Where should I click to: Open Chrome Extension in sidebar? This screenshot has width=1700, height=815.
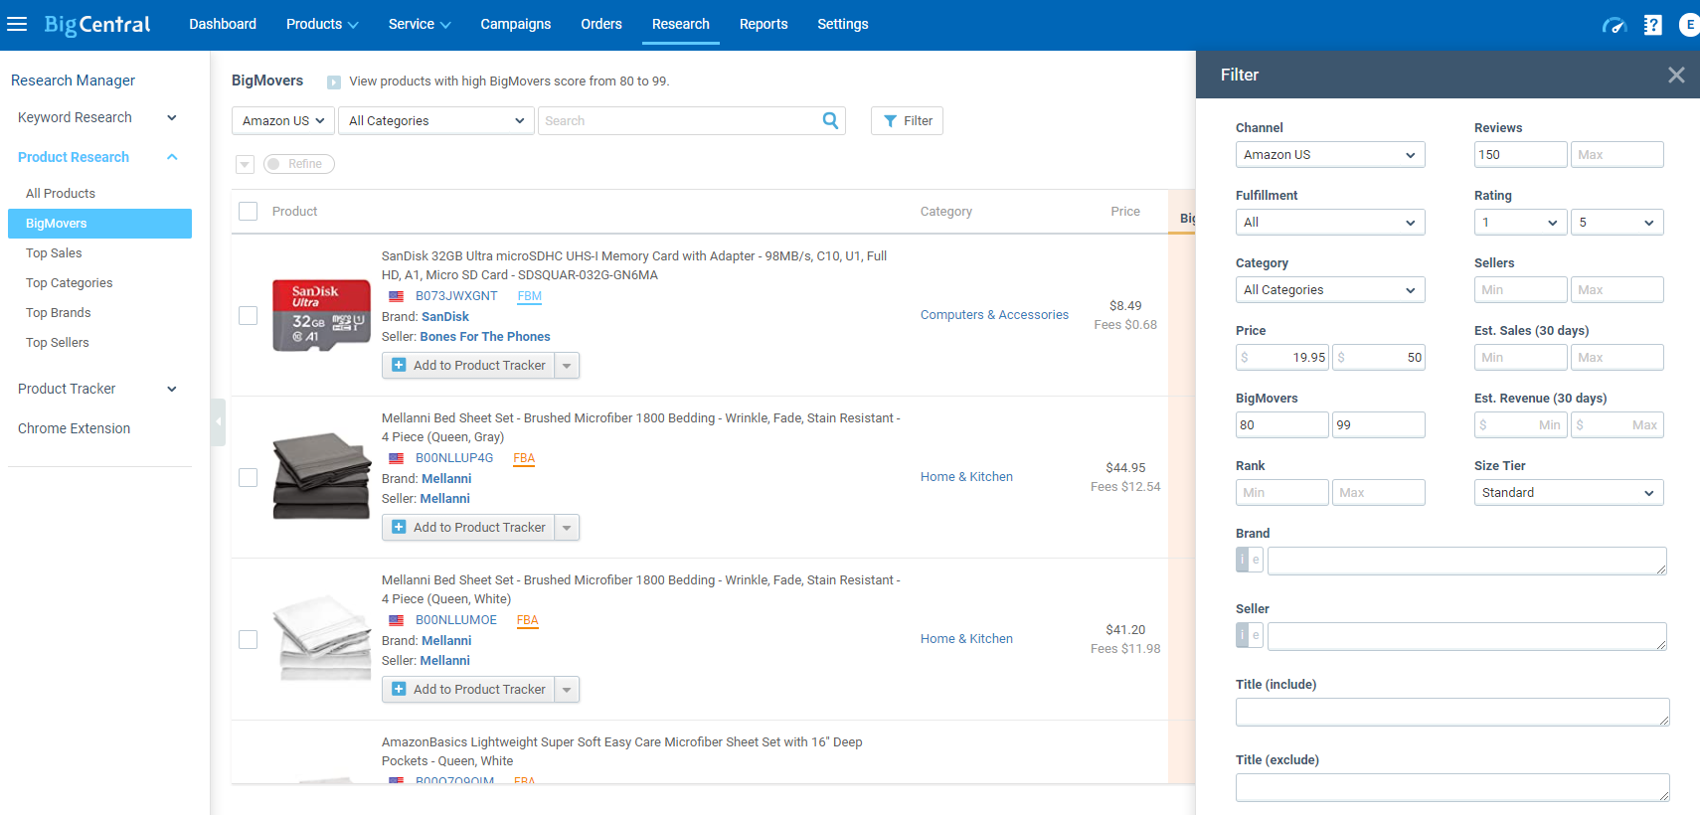(74, 428)
